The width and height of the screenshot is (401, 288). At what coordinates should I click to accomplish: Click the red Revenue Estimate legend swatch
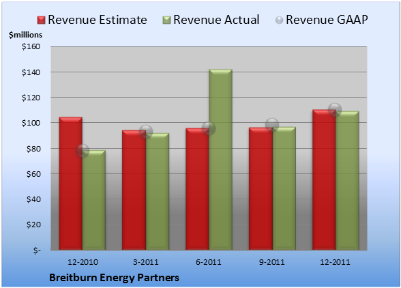tap(41, 20)
